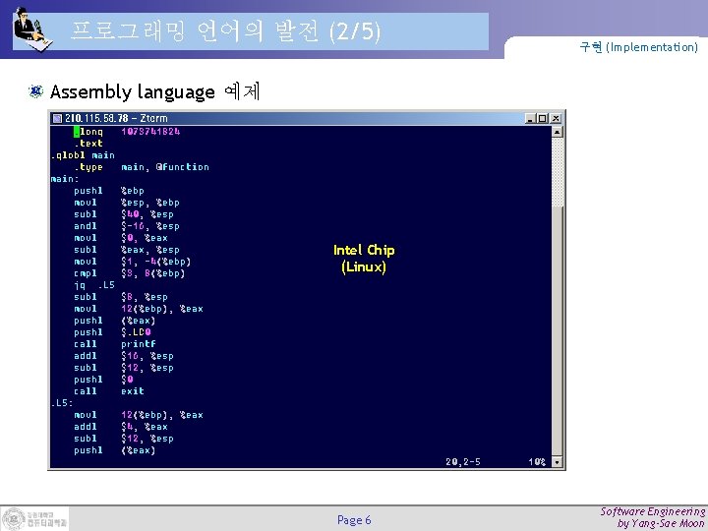This screenshot has height=531, width=708.
Task: Minimize the Zterm terminal window
Action: pos(531,118)
